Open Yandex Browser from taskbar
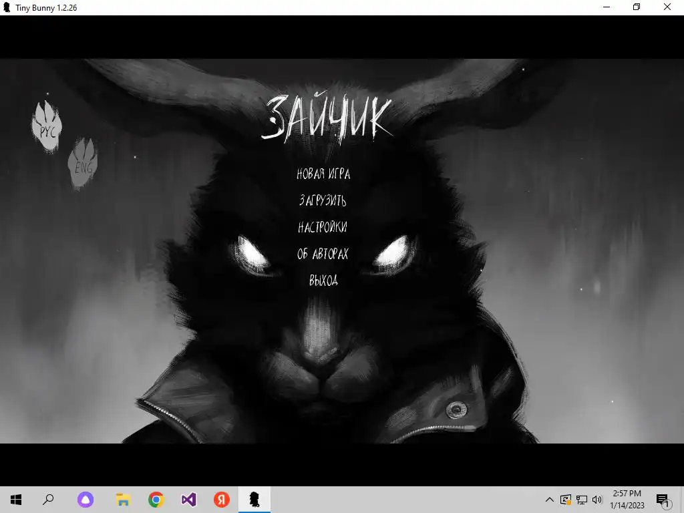This screenshot has width=684, height=513. point(222,500)
